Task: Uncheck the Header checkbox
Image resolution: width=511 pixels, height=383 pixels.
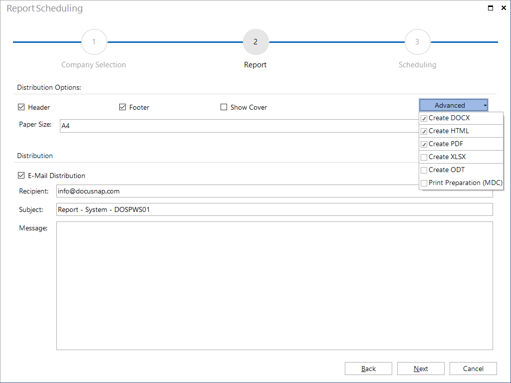Action: tap(21, 107)
